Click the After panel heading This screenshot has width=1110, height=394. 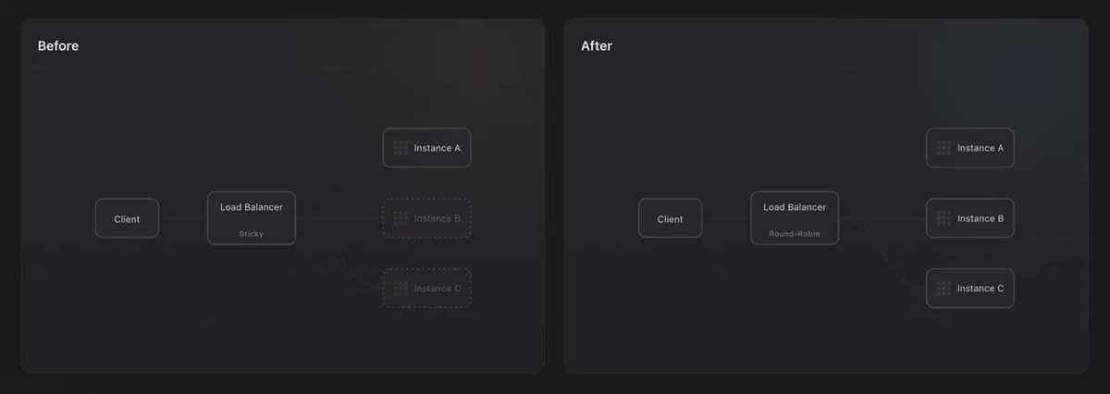[597, 46]
